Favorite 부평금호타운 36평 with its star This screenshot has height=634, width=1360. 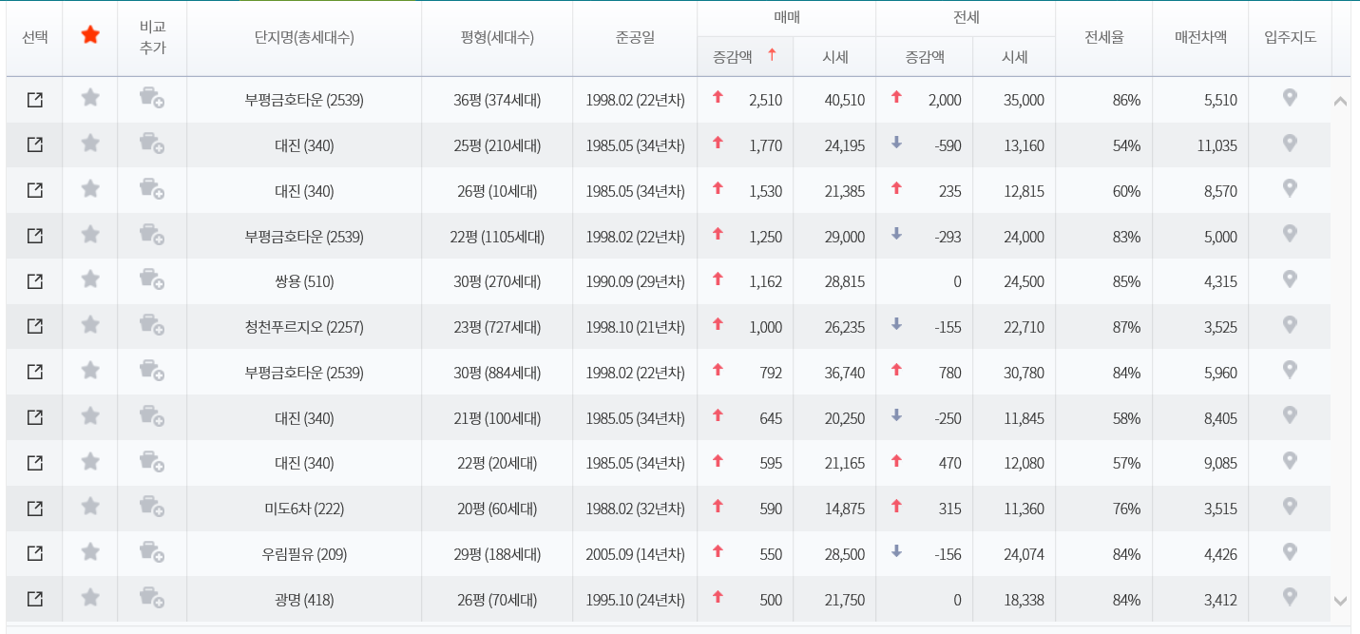[90, 97]
